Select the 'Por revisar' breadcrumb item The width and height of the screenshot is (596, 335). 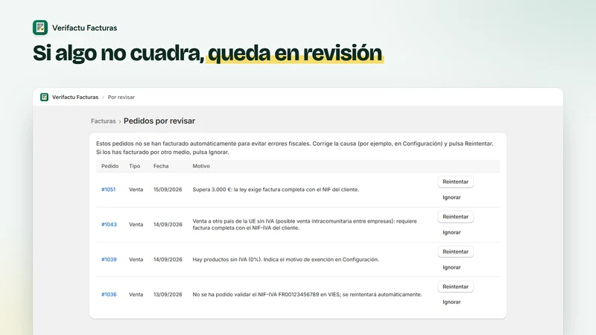tap(121, 98)
